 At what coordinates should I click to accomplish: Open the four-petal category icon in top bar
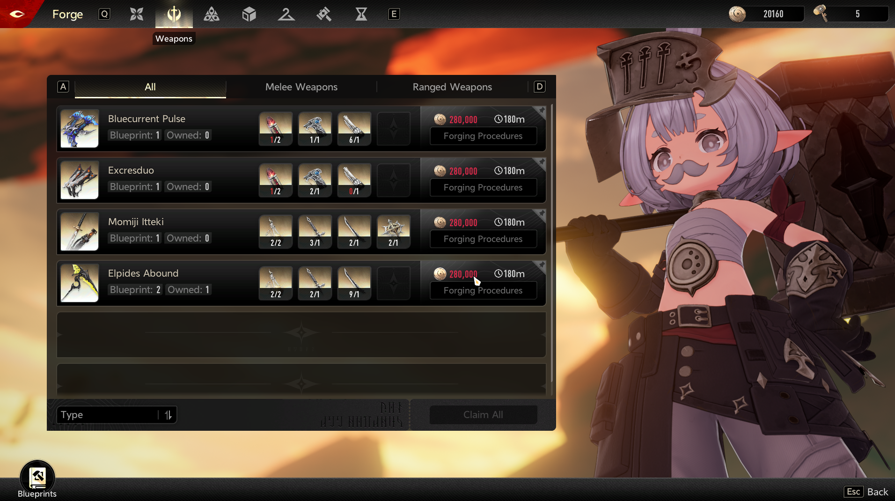137,14
